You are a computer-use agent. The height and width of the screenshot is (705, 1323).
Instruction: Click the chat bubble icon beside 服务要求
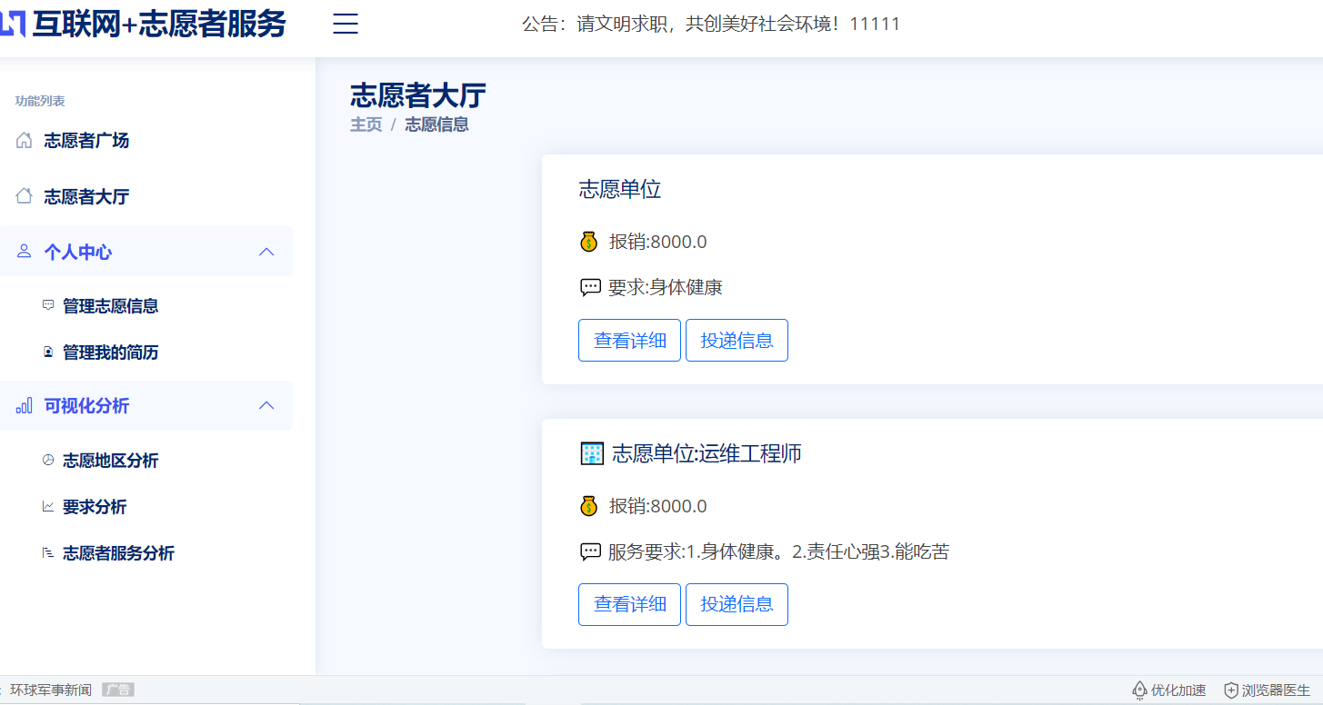click(590, 551)
